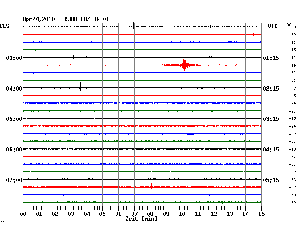Screen dimensions: 298x226
Task: Click the blue burst near minute 13 on third trace
Action: tap(232, 42)
